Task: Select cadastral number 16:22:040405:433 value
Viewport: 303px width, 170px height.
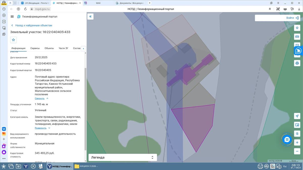Action: click(46, 63)
